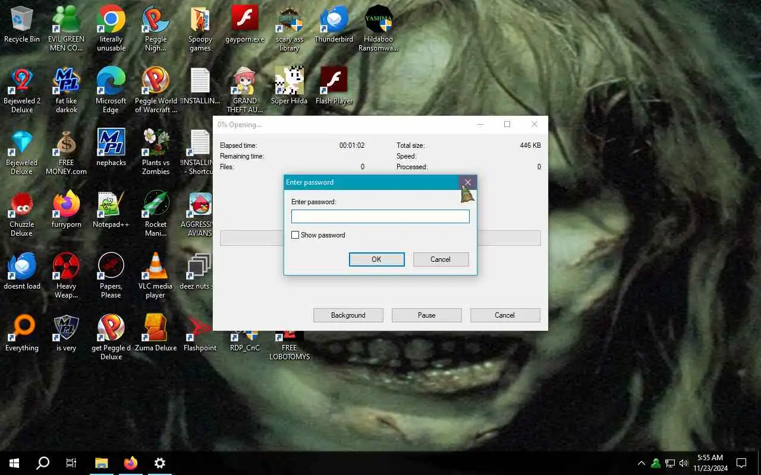Open the notification center icon

point(741,463)
